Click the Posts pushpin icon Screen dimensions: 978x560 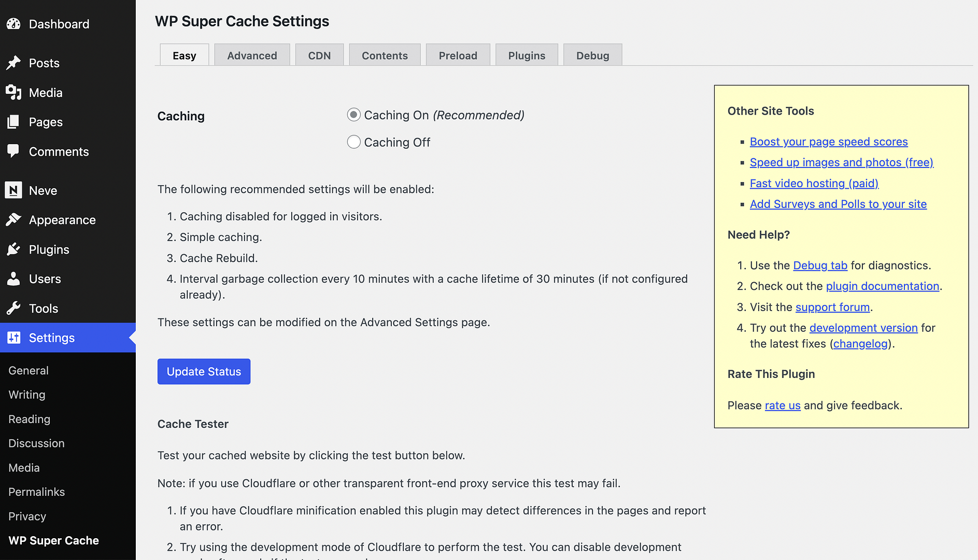coord(13,63)
